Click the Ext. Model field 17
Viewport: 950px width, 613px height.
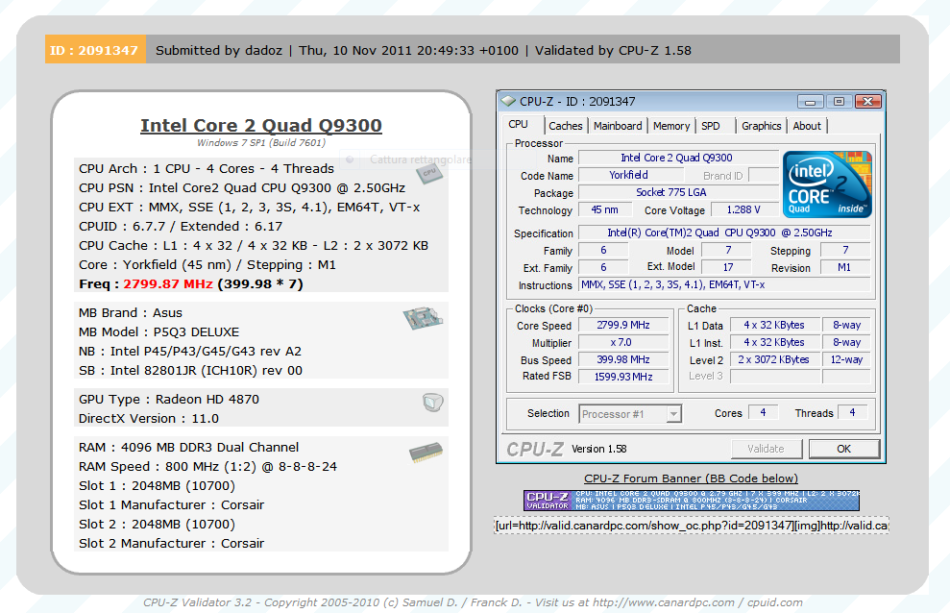click(727, 267)
